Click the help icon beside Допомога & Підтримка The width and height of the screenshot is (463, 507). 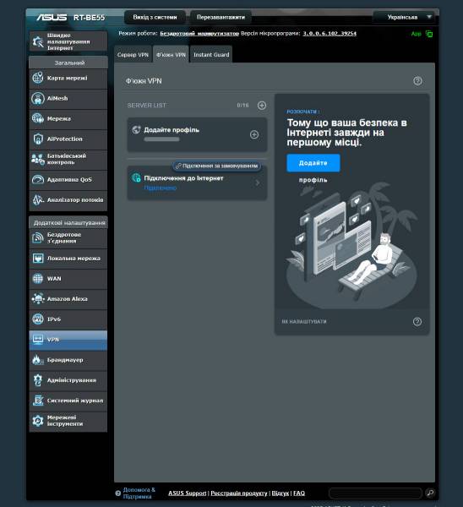(118, 493)
